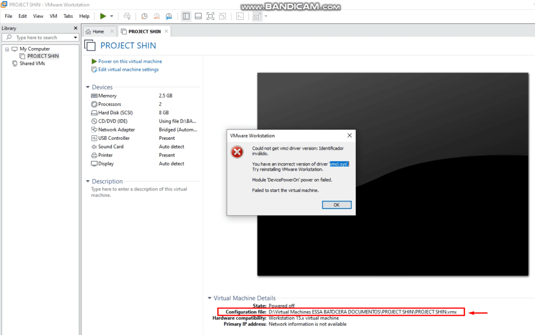
Task: Collapse the Devices section
Action: click(x=88, y=87)
